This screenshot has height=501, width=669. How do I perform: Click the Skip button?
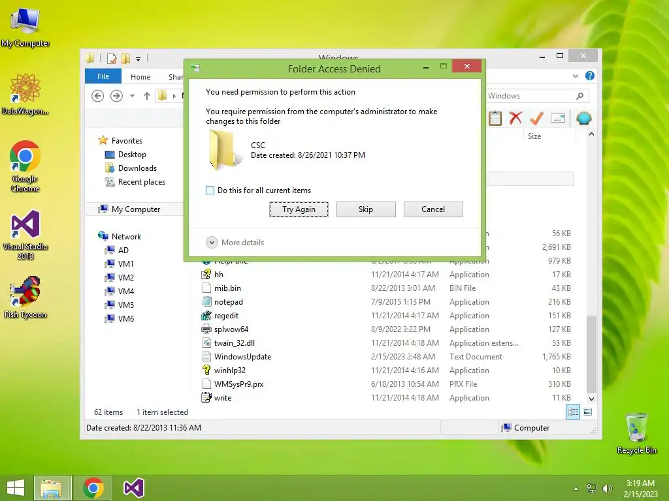click(x=366, y=209)
